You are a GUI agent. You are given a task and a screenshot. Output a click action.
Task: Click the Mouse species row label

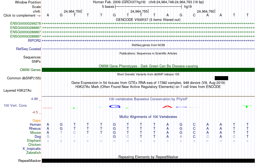35,133
